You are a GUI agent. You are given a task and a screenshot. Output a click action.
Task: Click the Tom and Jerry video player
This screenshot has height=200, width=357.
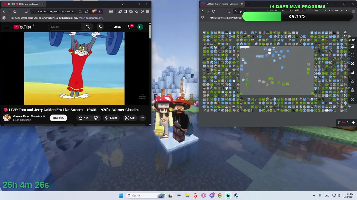[74, 69]
